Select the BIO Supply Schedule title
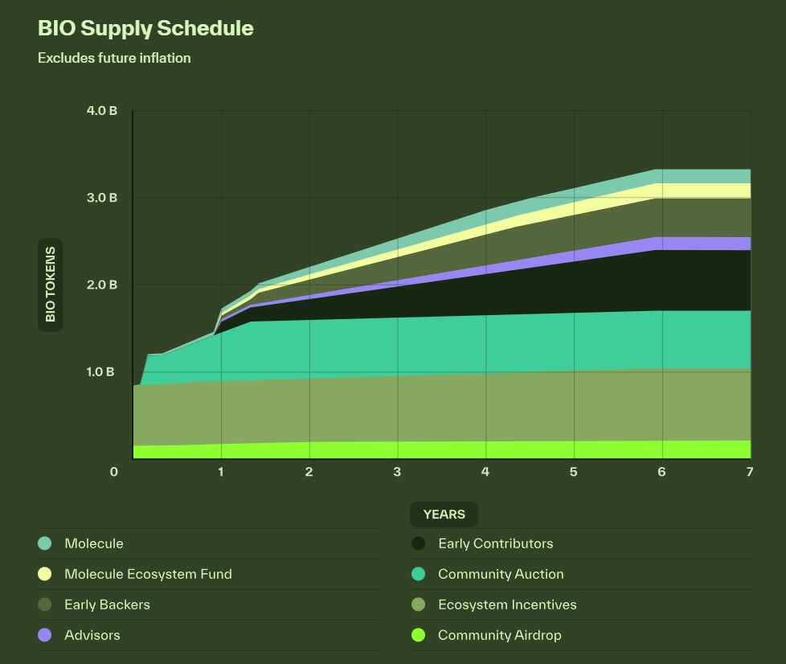 (145, 28)
